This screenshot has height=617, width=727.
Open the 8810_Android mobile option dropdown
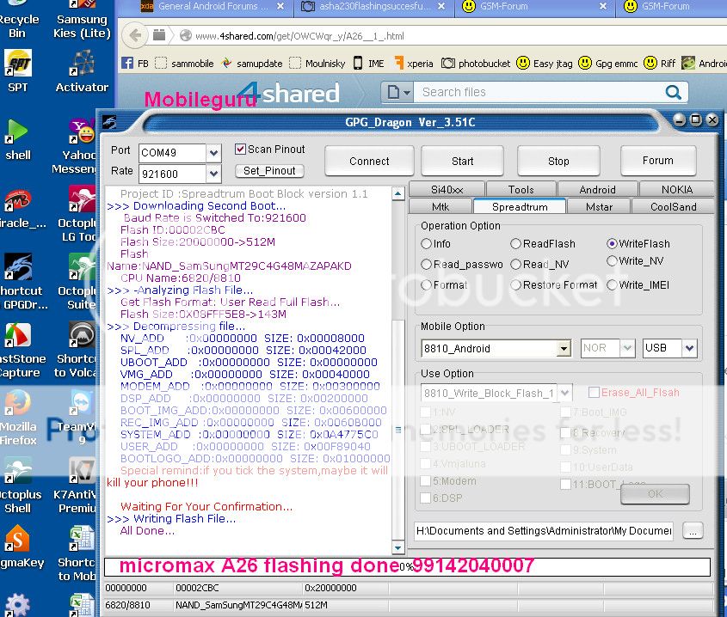(x=564, y=348)
